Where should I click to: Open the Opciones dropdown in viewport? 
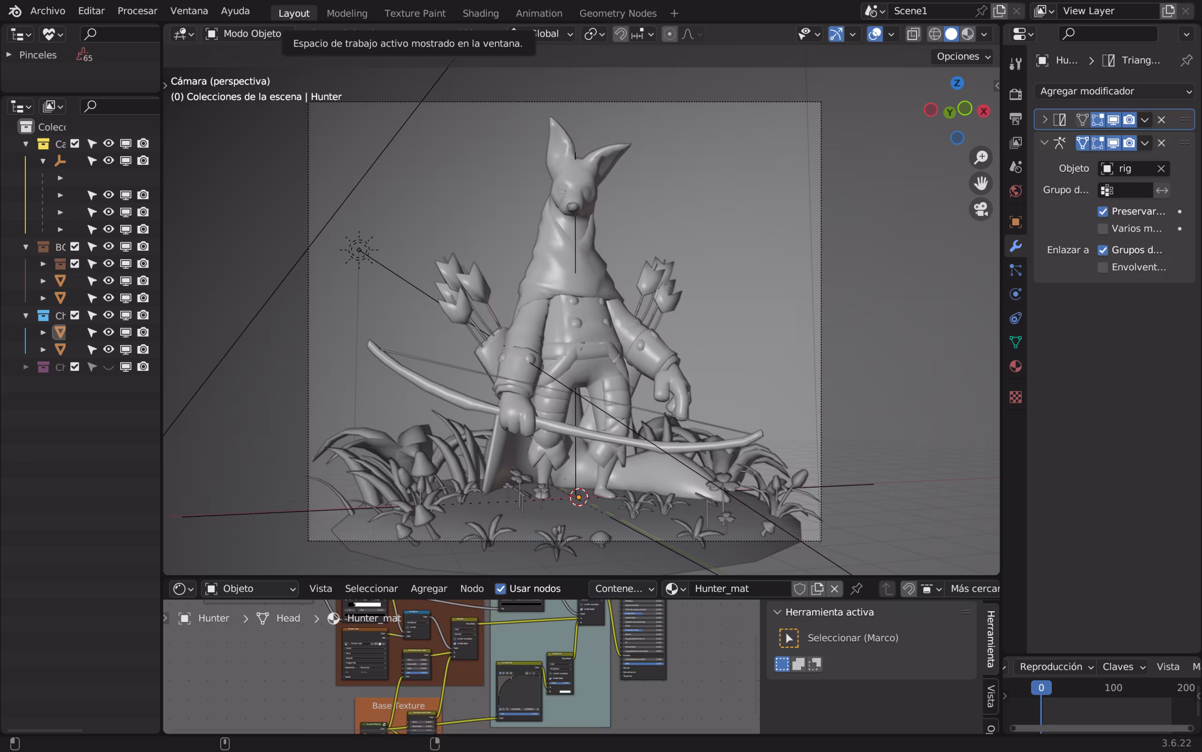[x=962, y=57]
